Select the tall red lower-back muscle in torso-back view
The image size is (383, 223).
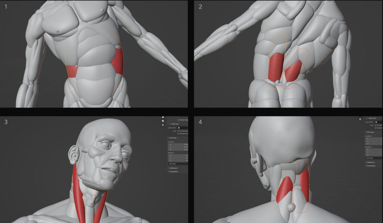pyautogui.click(x=276, y=67)
